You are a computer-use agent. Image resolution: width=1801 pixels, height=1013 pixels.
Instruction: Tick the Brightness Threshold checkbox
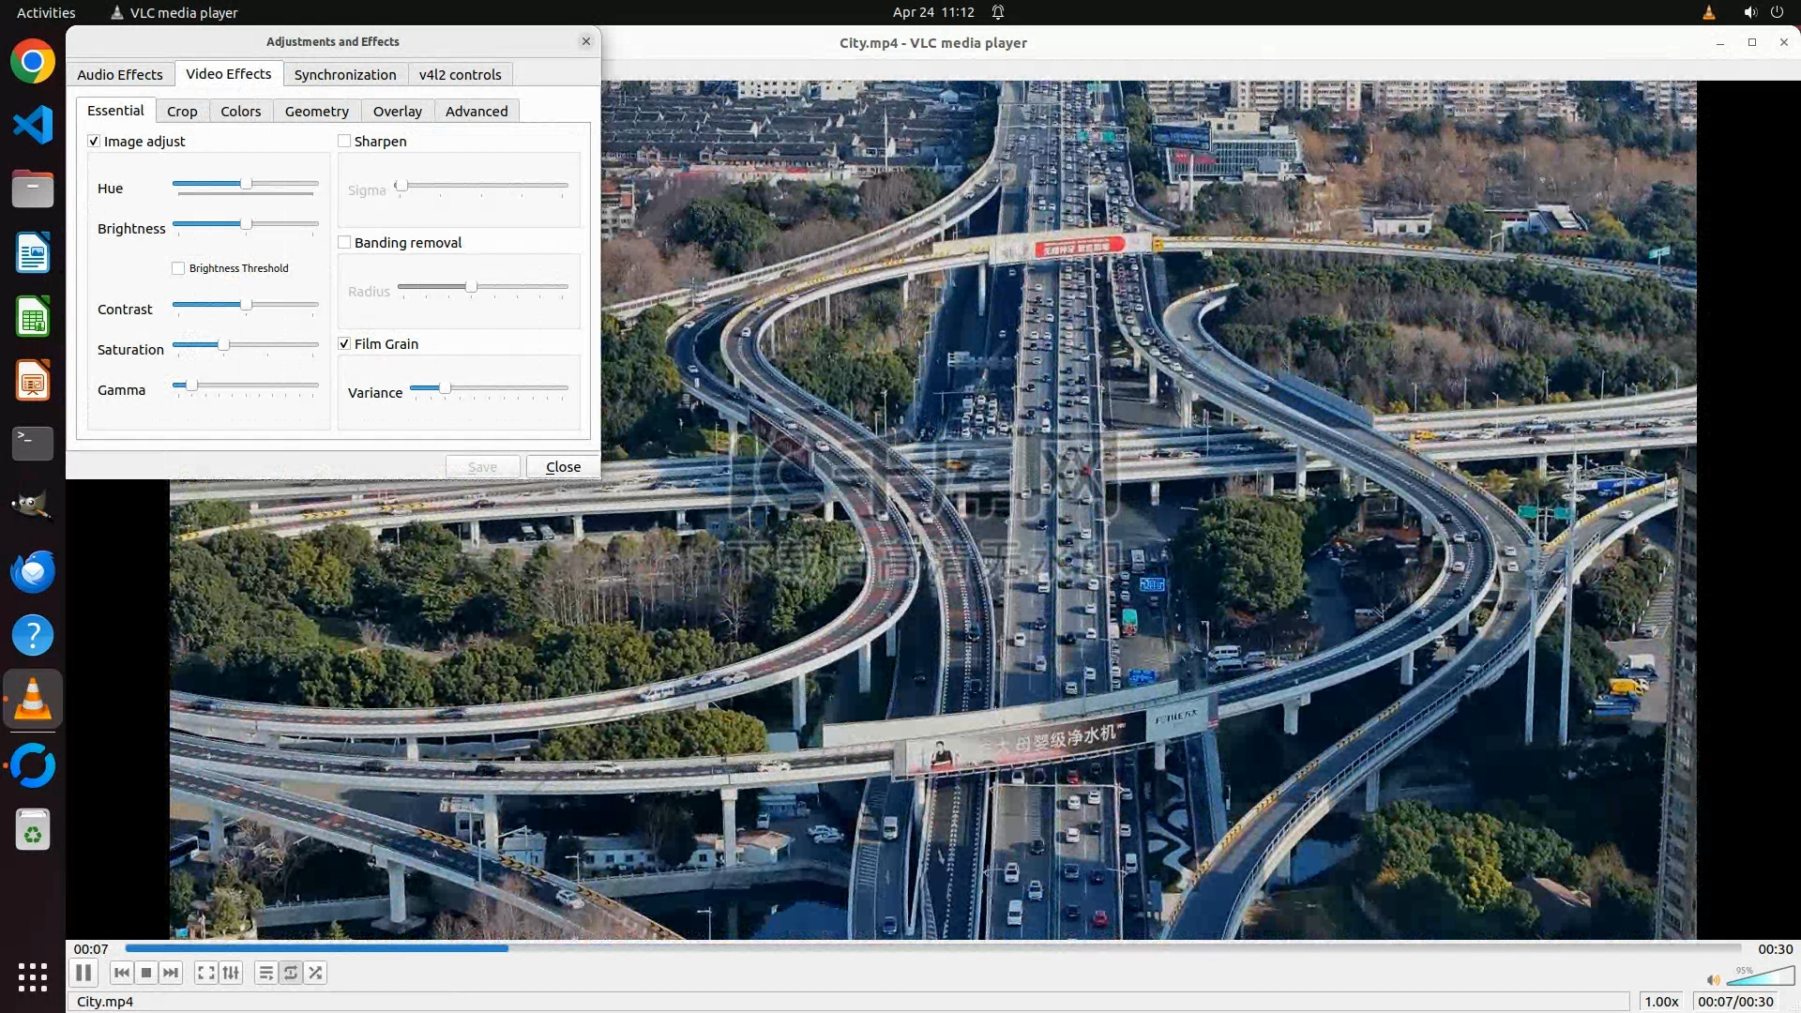click(x=178, y=268)
